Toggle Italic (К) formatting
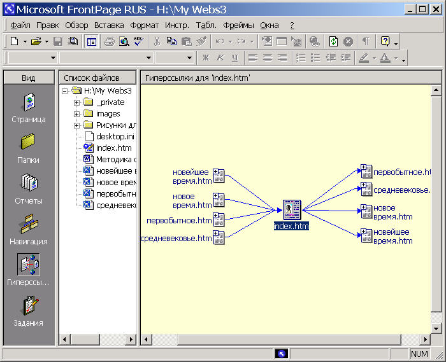The image size is (446, 362). (x=220, y=58)
